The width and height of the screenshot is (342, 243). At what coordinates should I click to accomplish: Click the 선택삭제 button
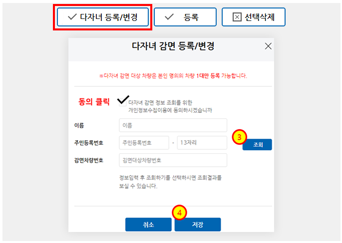(x=254, y=17)
